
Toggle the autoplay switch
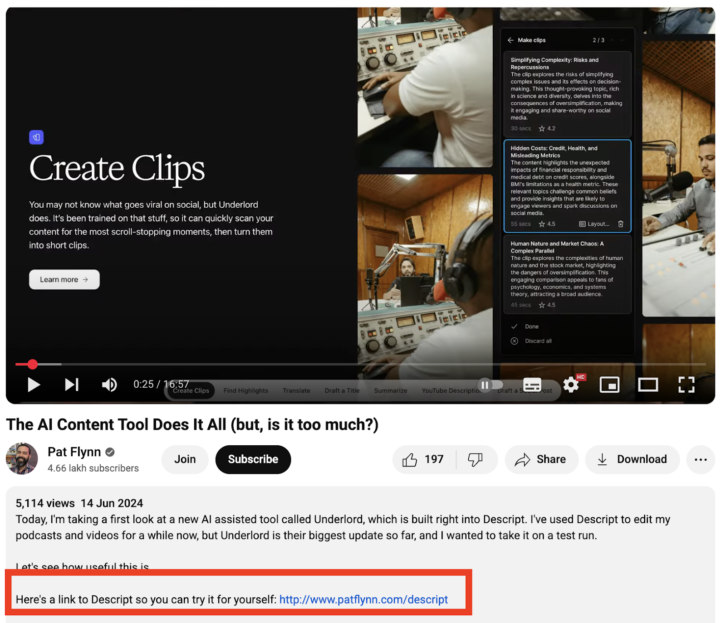[x=490, y=385]
